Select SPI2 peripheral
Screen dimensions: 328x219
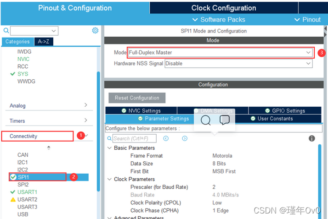(x=23, y=185)
